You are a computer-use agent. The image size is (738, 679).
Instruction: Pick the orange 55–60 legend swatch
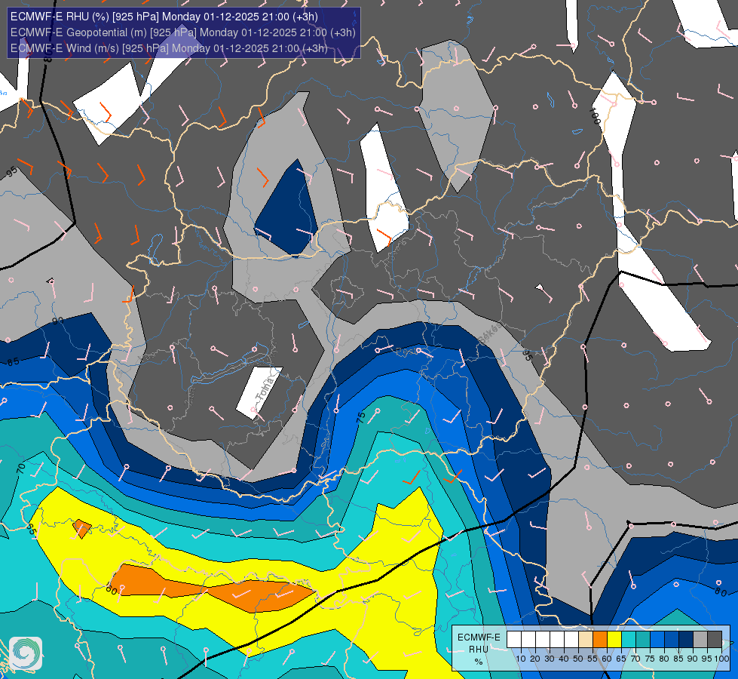point(600,640)
